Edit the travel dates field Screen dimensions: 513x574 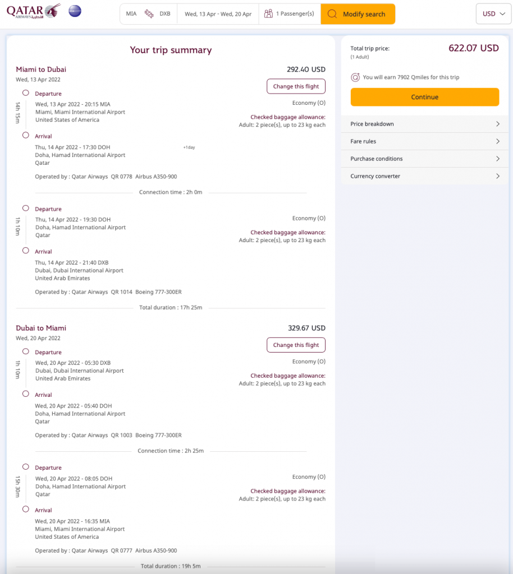pyautogui.click(x=218, y=14)
